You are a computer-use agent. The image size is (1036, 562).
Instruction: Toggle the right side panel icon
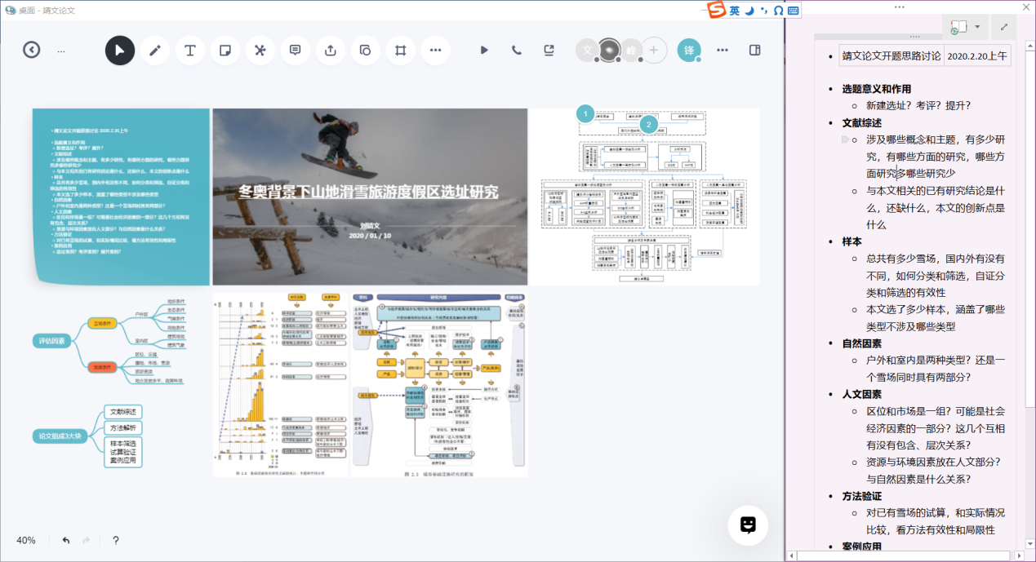(x=755, y=51)
